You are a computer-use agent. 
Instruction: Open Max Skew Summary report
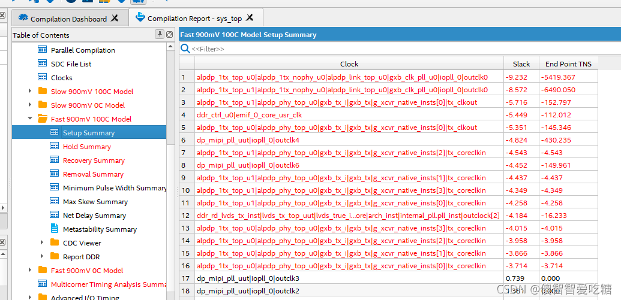pos(95,202)
